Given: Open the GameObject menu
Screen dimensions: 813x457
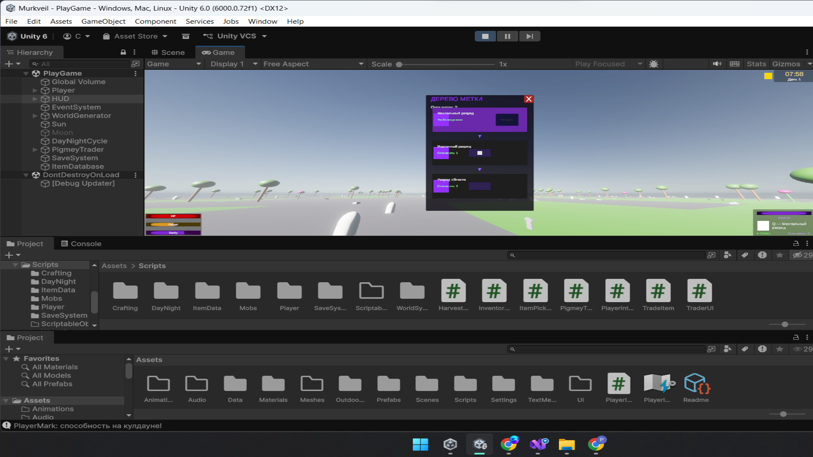Looking at the screenshot, I should click(x=103, y=21).
